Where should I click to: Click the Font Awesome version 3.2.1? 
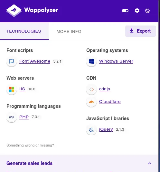click(x=57, y=61)
